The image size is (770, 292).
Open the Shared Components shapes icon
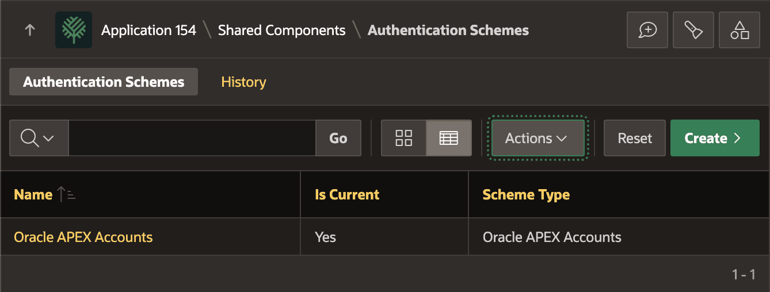coord(739,30)
